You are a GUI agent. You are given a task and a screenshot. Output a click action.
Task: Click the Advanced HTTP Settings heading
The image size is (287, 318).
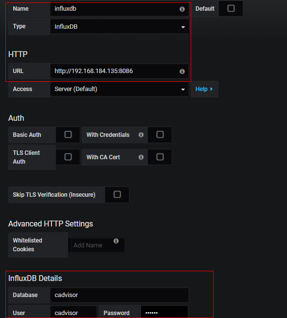point(51,224)
